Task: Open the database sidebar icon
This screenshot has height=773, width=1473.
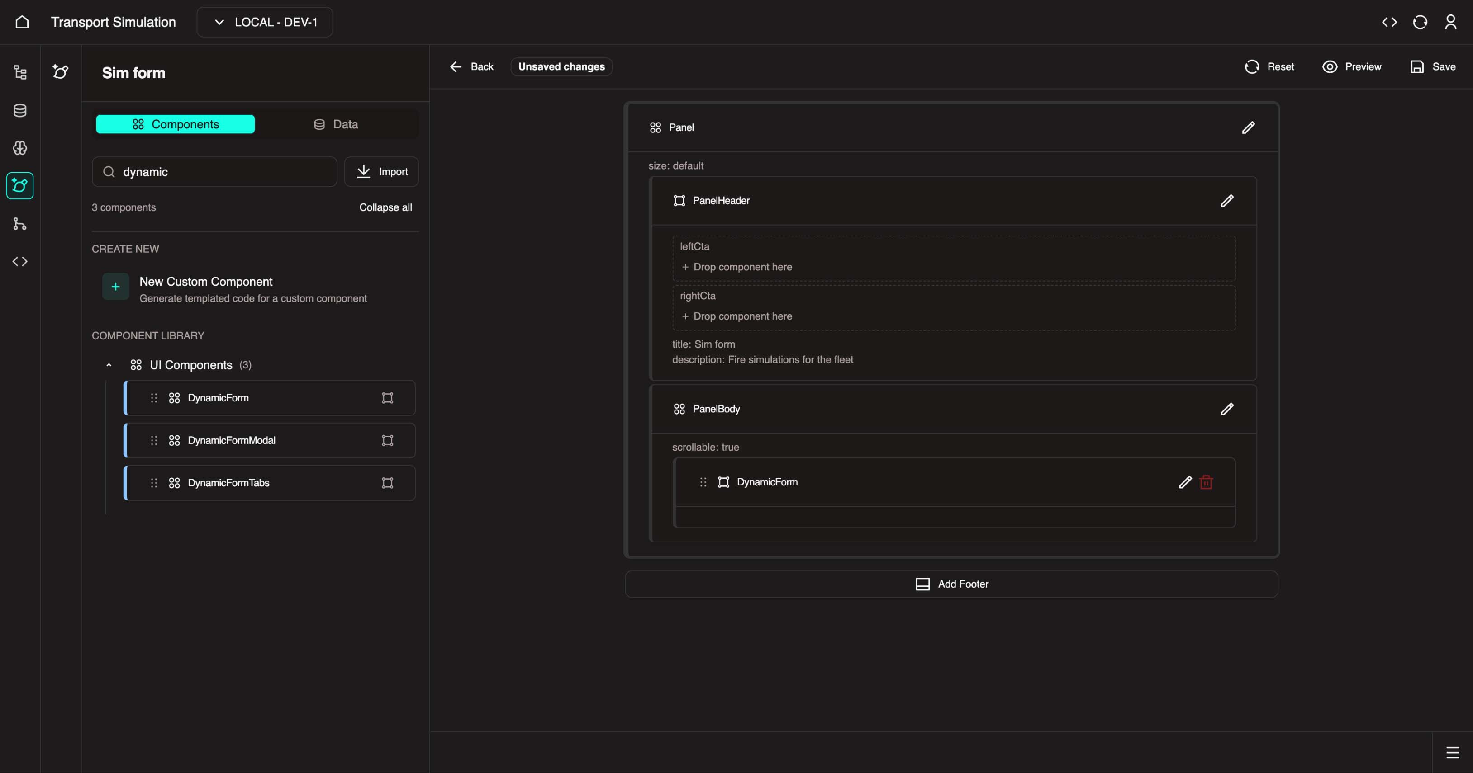Action: coord(20,110)
